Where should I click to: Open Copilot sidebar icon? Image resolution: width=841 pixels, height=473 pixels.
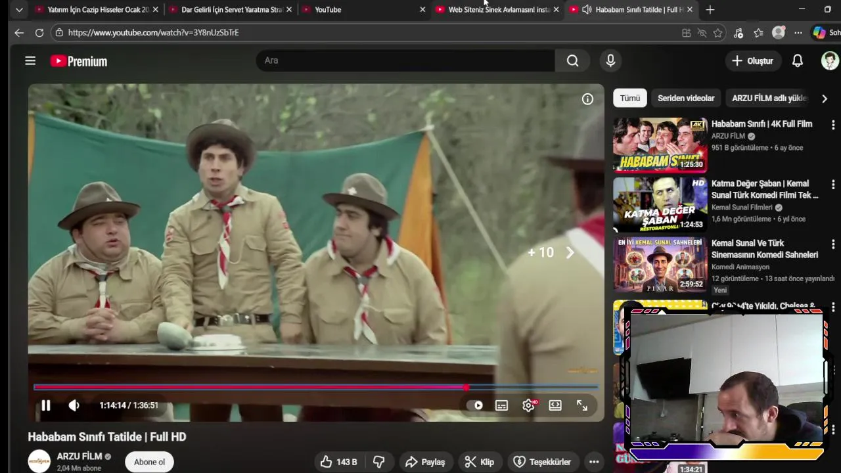click(x=819, y=32)
